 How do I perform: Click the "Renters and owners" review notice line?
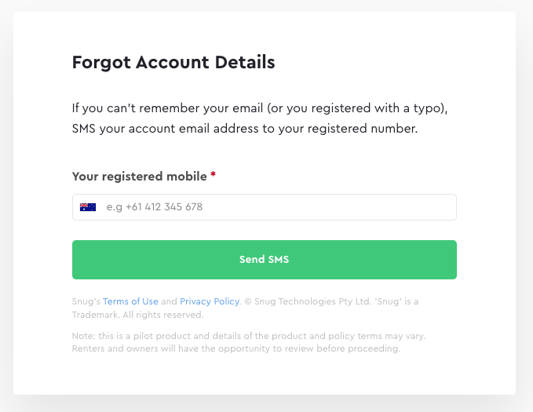coord(236,348)
